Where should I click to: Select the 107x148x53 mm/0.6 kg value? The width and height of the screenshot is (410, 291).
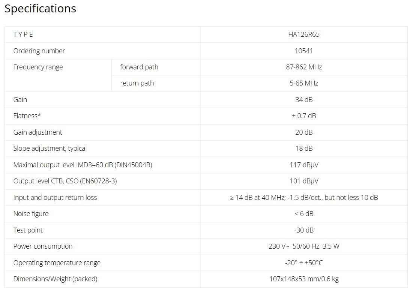(x=303, y=279)
